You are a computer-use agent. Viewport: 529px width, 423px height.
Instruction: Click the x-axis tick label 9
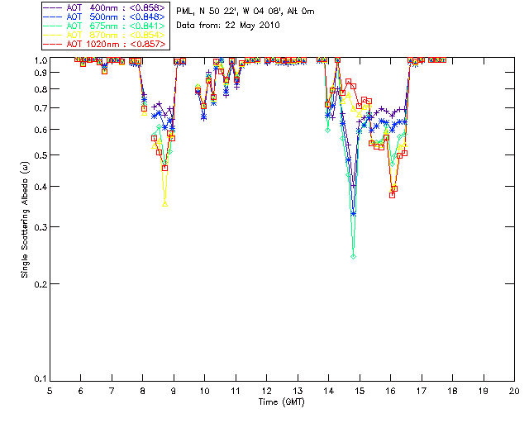point(174,391)
